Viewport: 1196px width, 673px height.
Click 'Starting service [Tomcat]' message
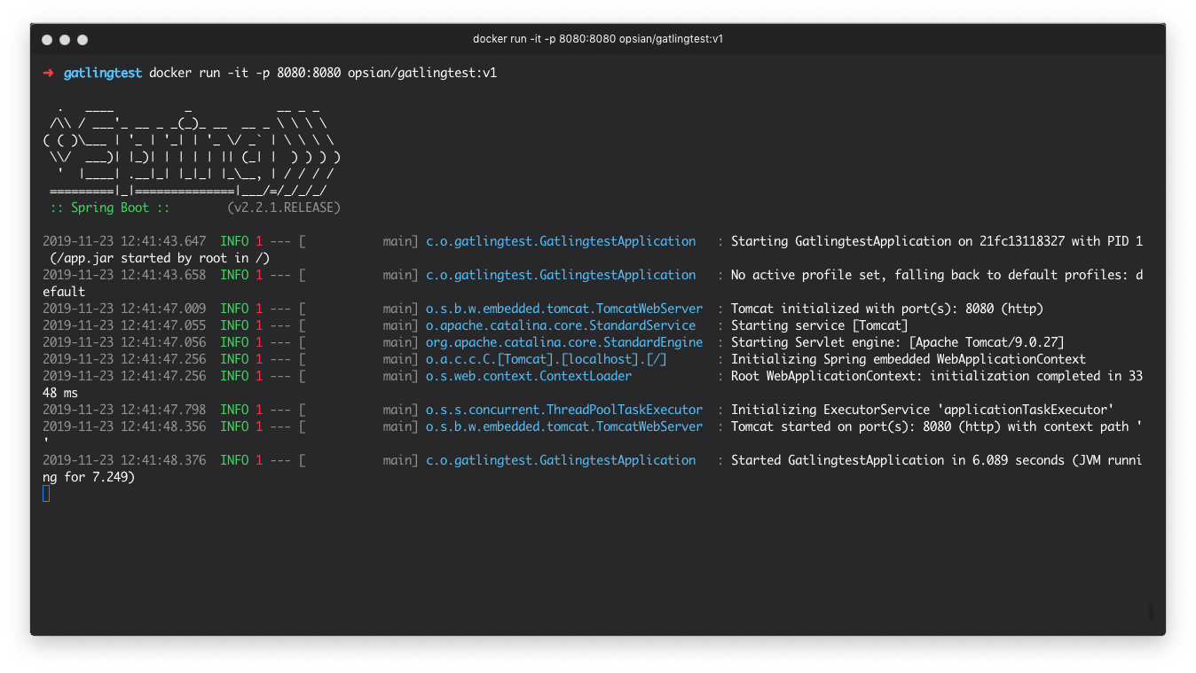[x=820, y=325]
